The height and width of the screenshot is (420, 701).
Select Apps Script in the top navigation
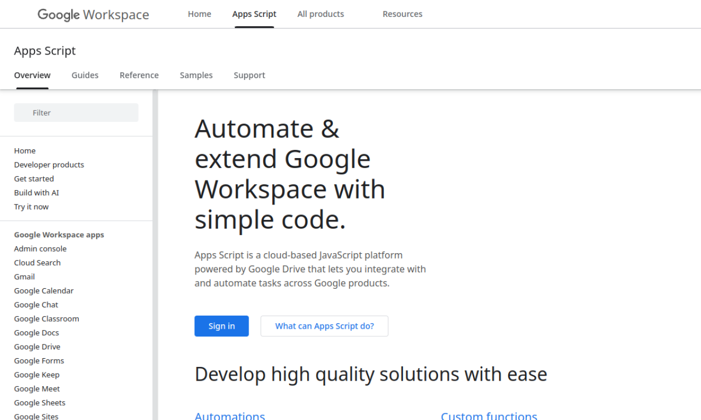tap(254, 14)
